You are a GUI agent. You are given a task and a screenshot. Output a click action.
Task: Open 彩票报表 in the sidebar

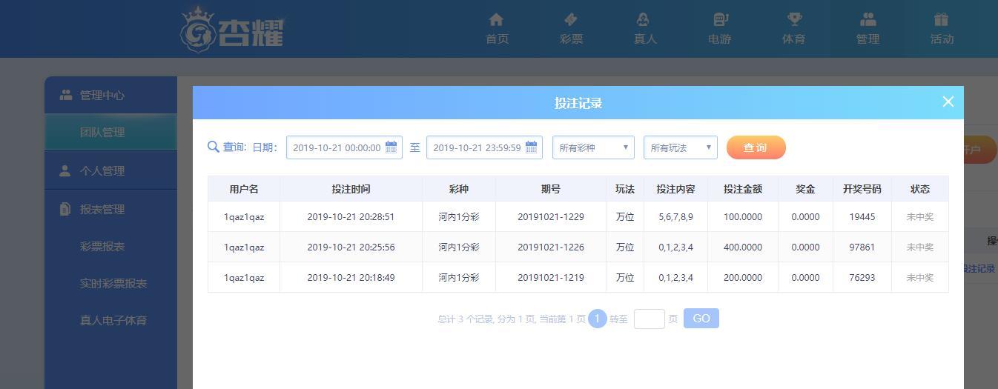[102, 246]
